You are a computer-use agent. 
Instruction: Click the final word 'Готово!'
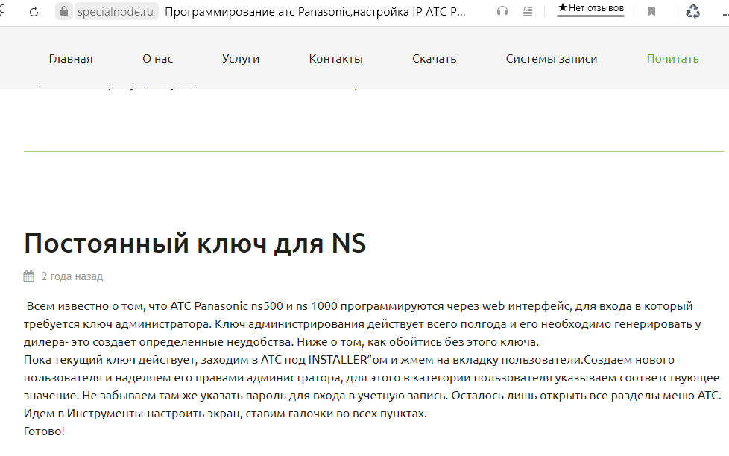click(x=44, y=431)
